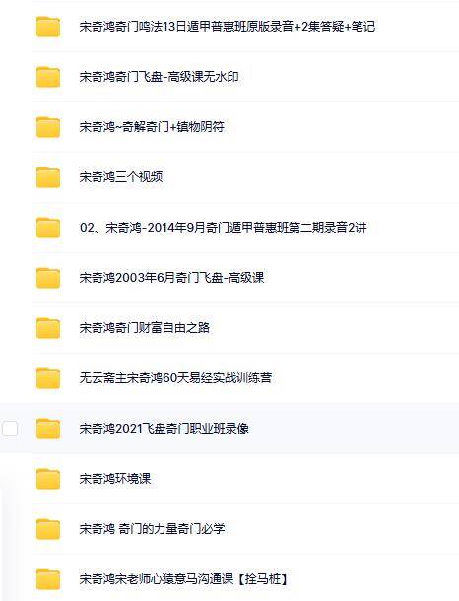Click folder icon for 无云斋主宋奇鸿60天易经实战训练营
This screenshot has width=459, height=601.
(48, 378)
